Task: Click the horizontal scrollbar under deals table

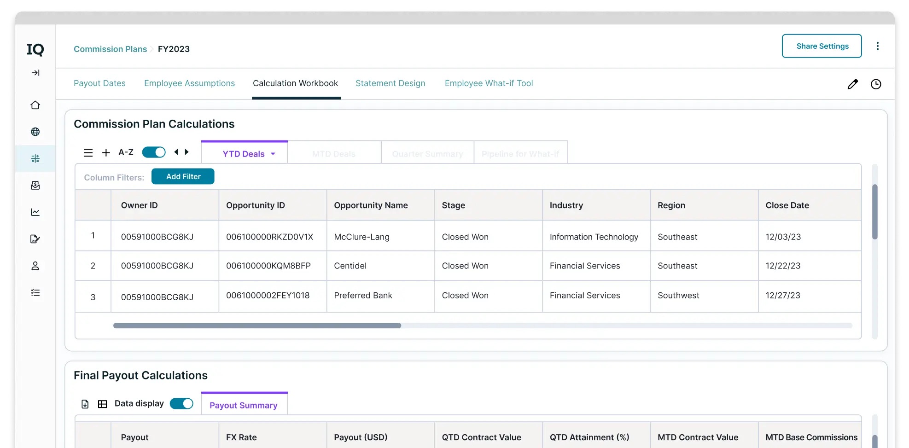Action: coord(257,326)
